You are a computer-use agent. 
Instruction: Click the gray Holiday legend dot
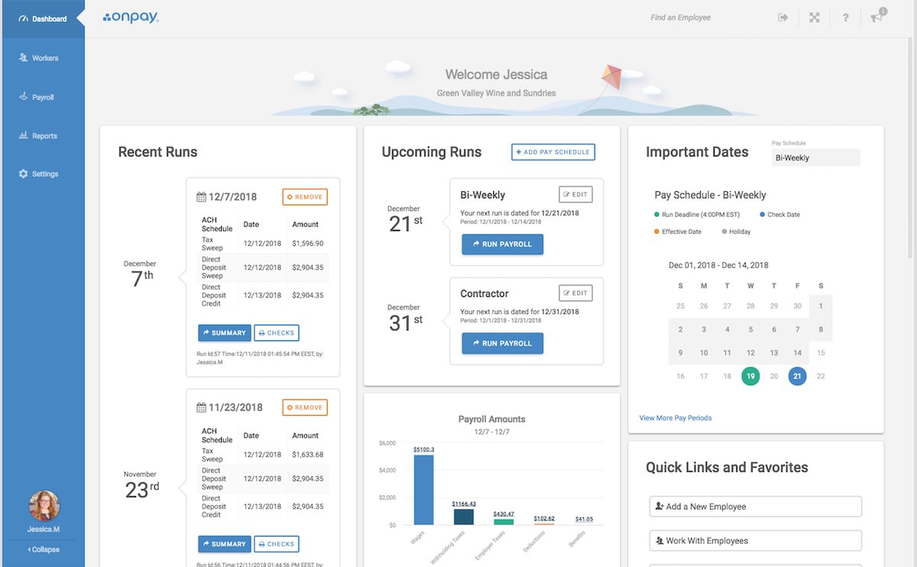point(724,232)
